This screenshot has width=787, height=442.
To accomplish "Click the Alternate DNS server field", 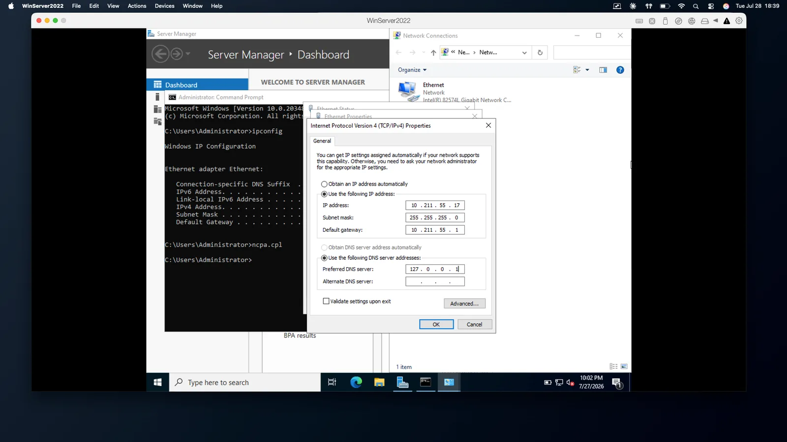I will click(435, 281).
